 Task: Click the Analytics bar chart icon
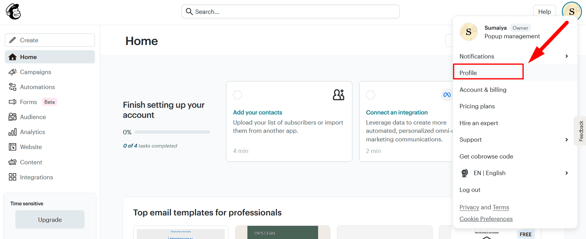tap(12, 132)
